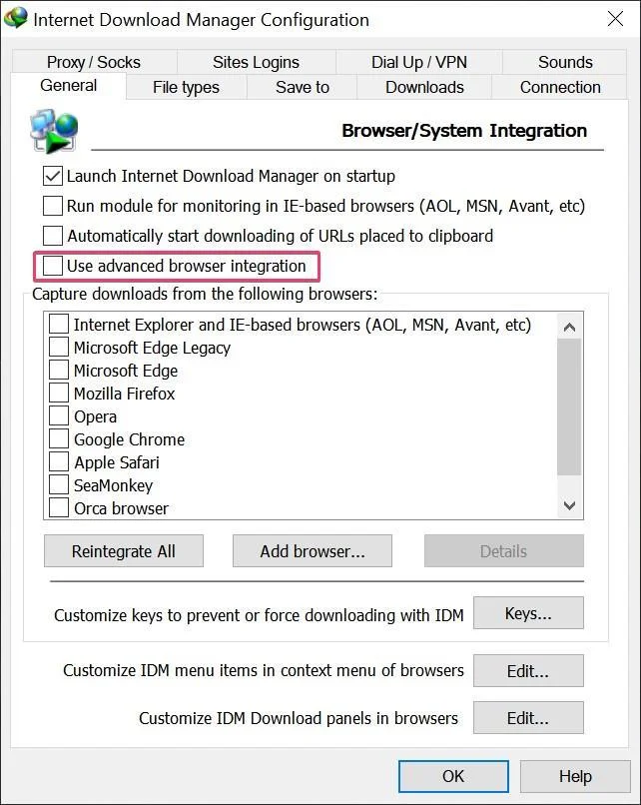Tick the Mozilla Firefox checkbox
The image size is (641, 805).
[59, 394]
